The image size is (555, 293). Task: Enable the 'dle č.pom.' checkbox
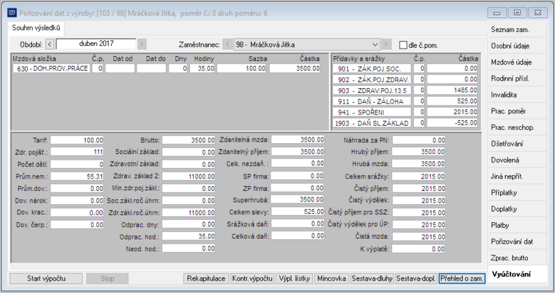click(403, 45)
